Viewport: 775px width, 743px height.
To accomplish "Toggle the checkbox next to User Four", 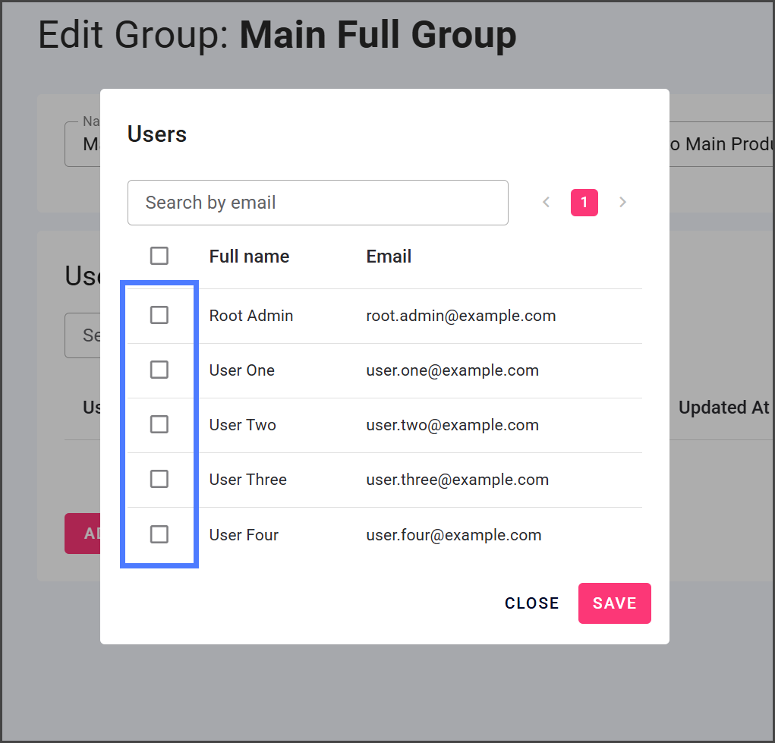I will tap(159, 534).
